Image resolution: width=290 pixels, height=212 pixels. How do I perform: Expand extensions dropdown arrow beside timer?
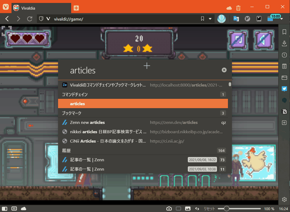281,19
